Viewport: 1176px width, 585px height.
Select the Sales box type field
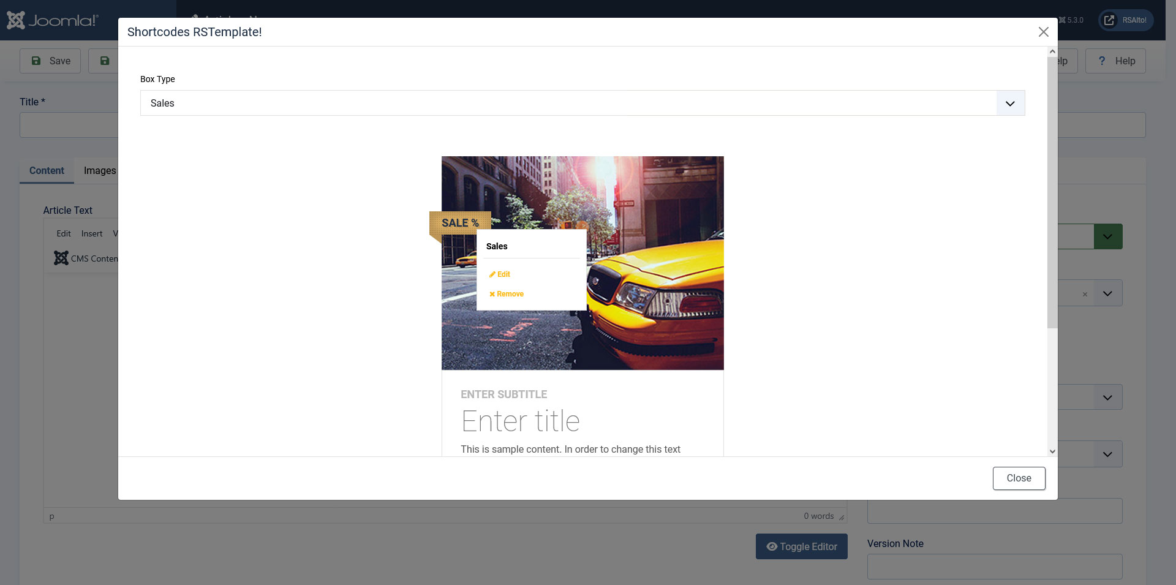pyautogui.click(x=582, y=104)
